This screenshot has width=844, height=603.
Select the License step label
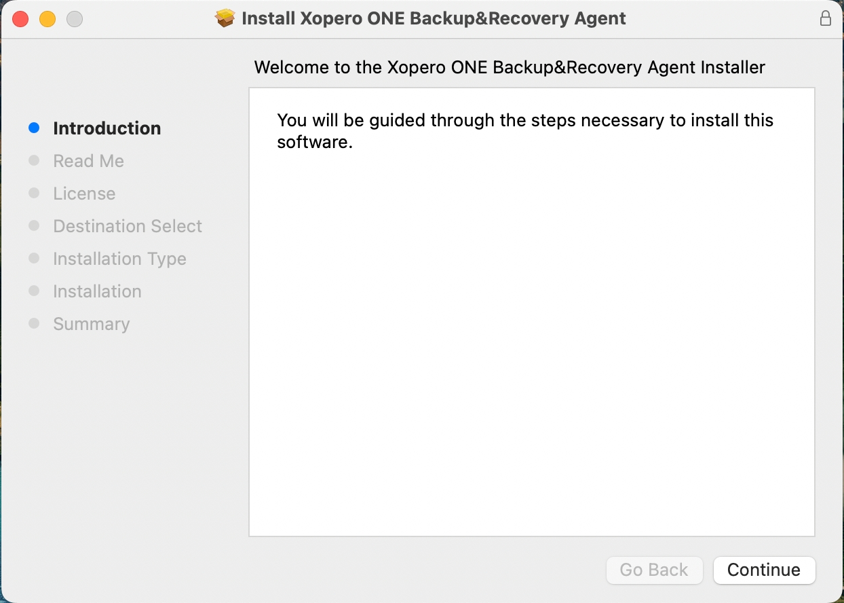tap(84, 194)
